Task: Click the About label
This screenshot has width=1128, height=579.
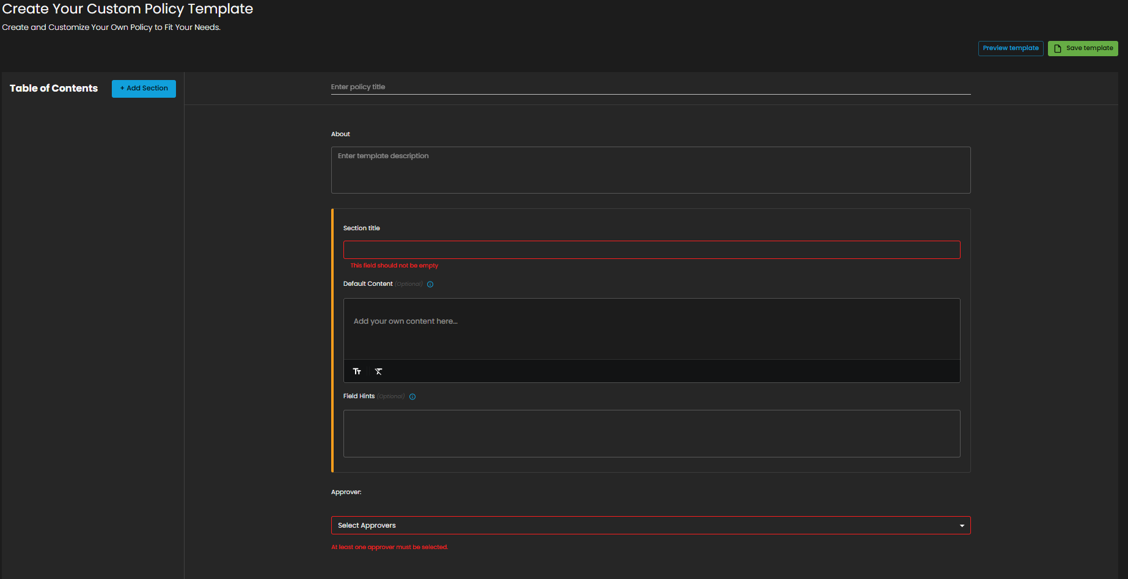Action: pos(340,134)
